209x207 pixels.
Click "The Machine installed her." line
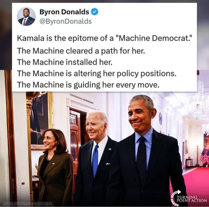point(65,62)
